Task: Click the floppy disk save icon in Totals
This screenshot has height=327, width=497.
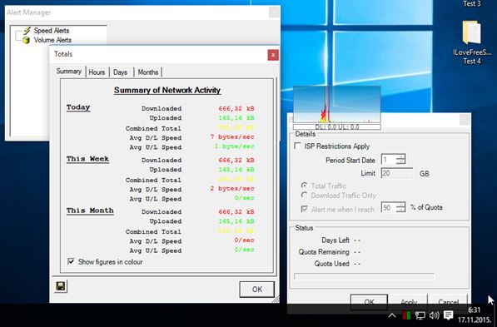Action: 60,286
